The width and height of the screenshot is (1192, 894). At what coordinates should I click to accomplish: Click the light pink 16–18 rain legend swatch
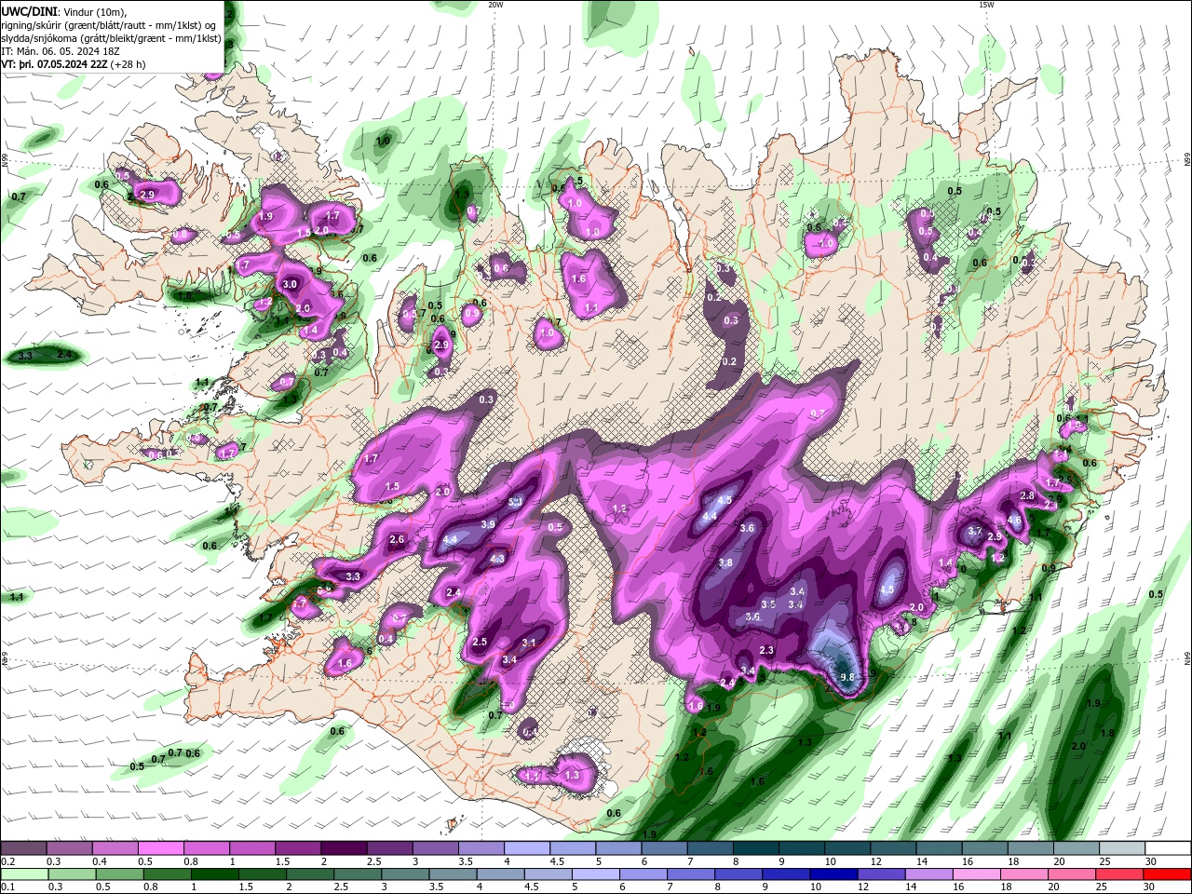977,874
